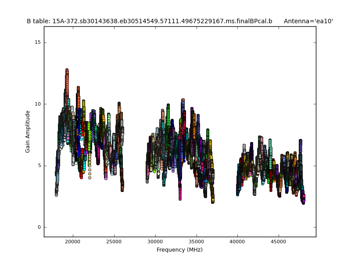
Task: Click the B table filename title text
Action: [x=149, y=21]
